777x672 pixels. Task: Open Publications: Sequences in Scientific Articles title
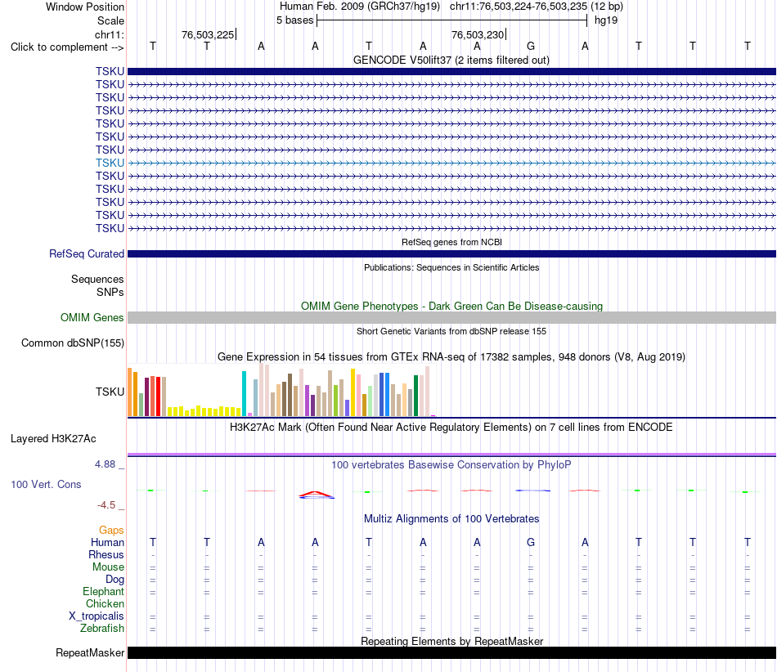(451, 267)
